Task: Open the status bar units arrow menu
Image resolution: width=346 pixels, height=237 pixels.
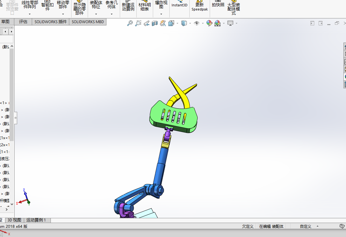Action: (x=317, y=226)
